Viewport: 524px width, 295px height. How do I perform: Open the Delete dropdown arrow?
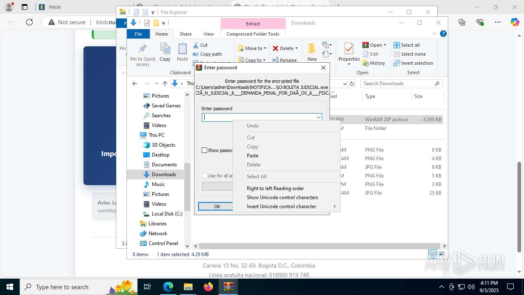[296, 48]
